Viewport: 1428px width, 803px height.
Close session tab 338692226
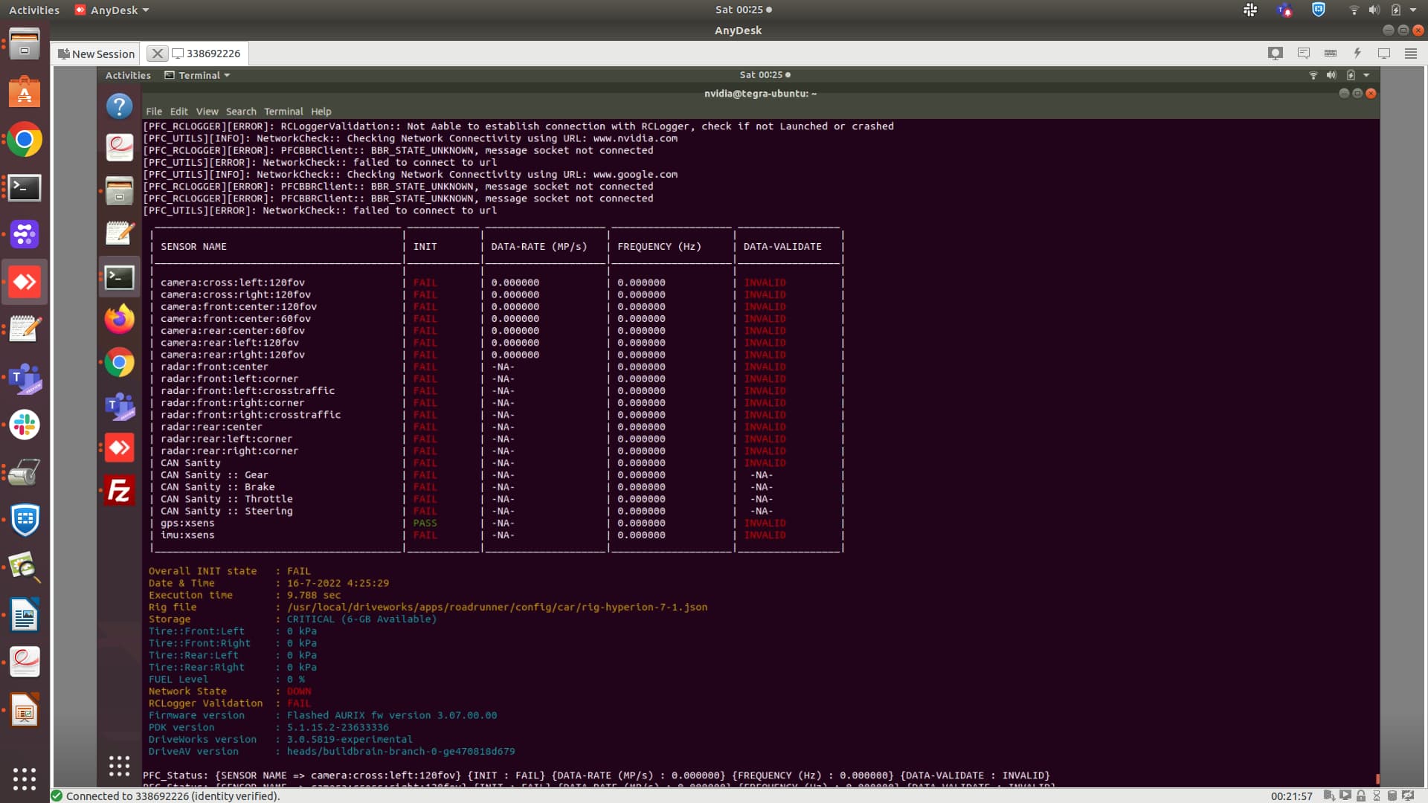pos(157,54)
